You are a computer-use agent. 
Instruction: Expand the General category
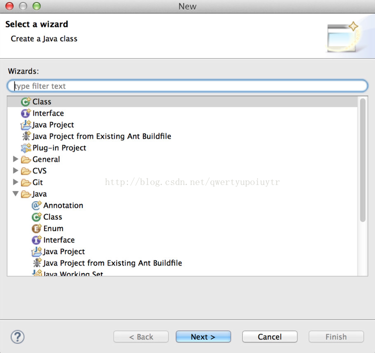pos(15,159)
